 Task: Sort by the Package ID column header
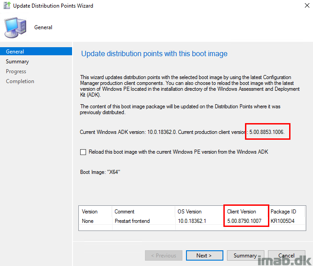283,212
